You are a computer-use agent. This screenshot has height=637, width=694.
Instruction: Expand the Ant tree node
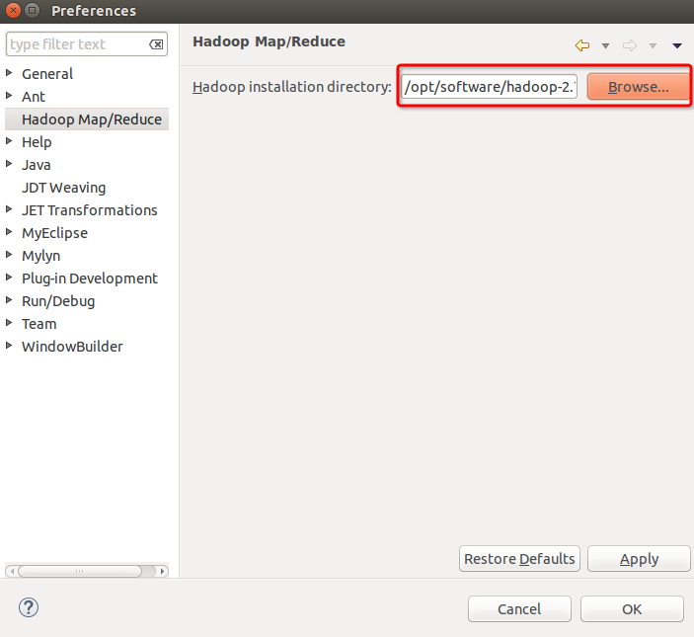click(9, 95)
